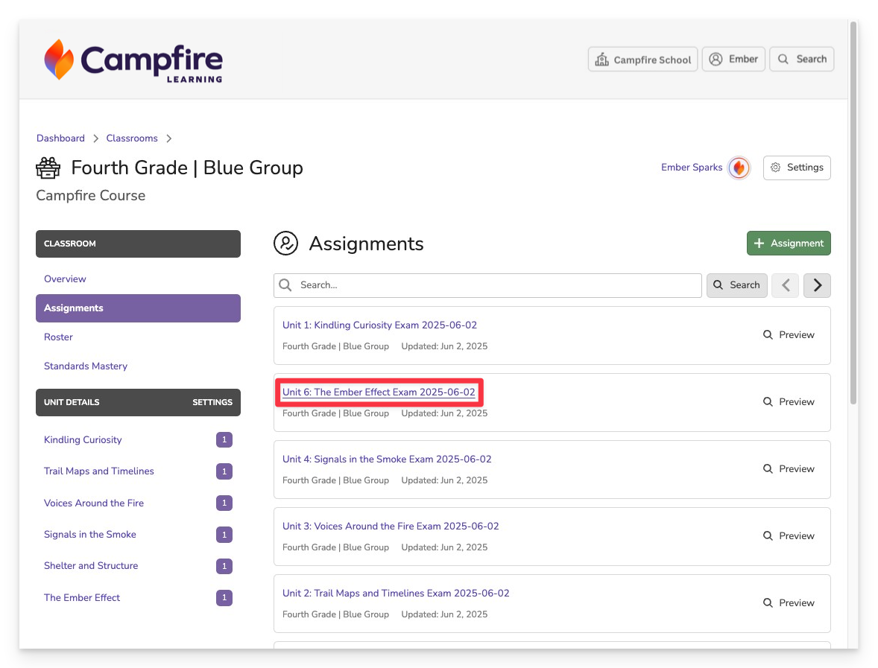Open the Standards Mastery sidebar item
Viewport: 878px width, 668px height.
click(86, 366)
